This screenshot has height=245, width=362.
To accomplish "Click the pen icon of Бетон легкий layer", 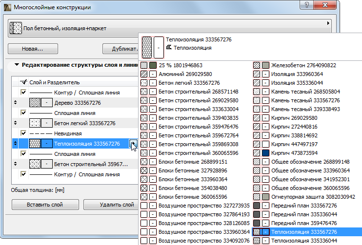I will pyautogui.click(x=47, y=123).
